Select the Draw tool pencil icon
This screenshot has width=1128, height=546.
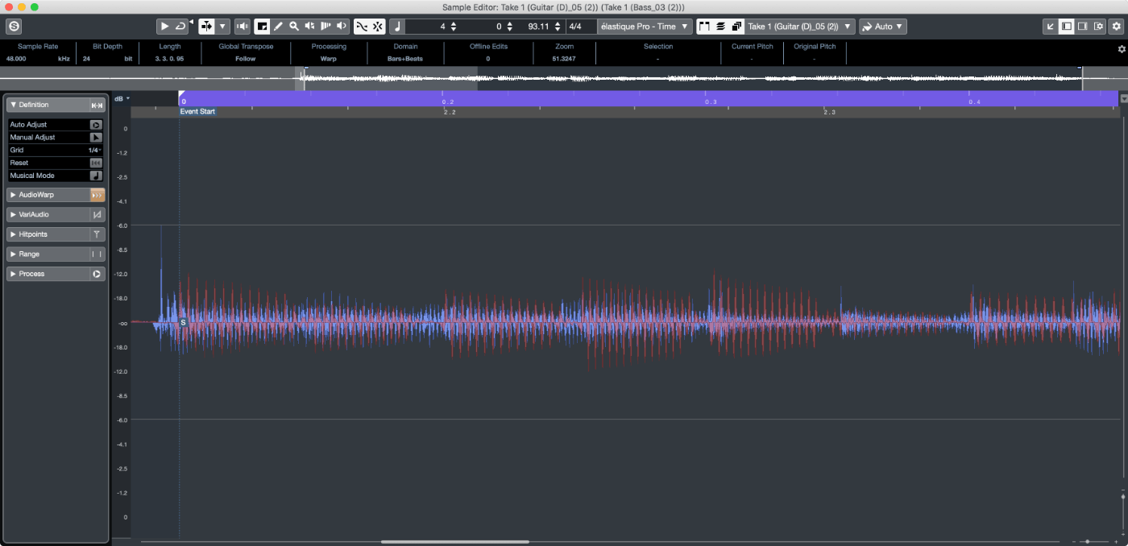pos(278,26)
